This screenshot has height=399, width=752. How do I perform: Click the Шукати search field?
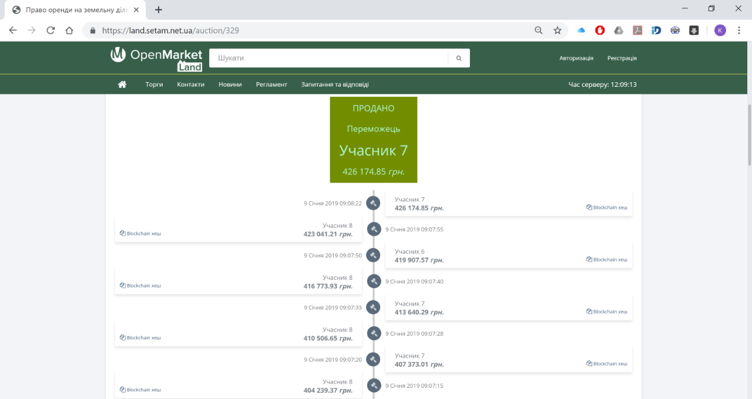point(329,58)
